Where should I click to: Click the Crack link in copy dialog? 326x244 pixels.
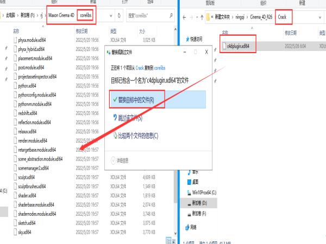tap(140, 68)
